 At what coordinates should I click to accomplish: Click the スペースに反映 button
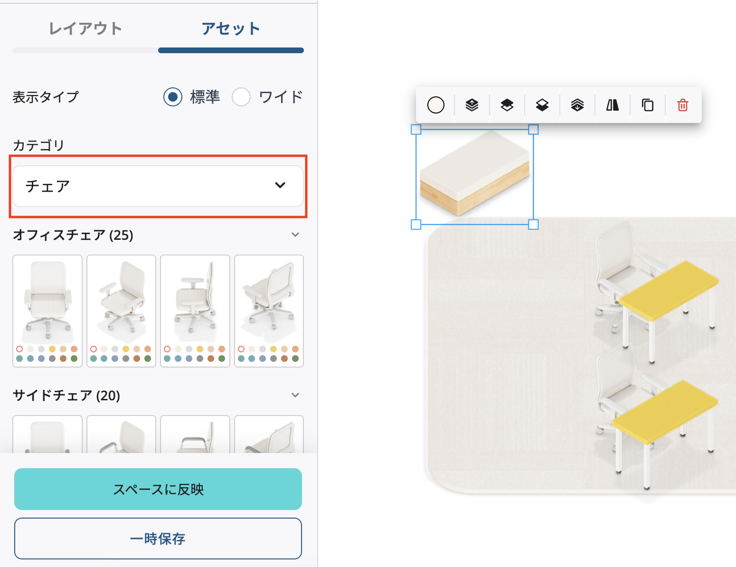coord(158,489)
